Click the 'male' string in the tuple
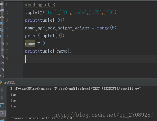Image resolution: width=157 pixels, height=121 pixels. 79,12
